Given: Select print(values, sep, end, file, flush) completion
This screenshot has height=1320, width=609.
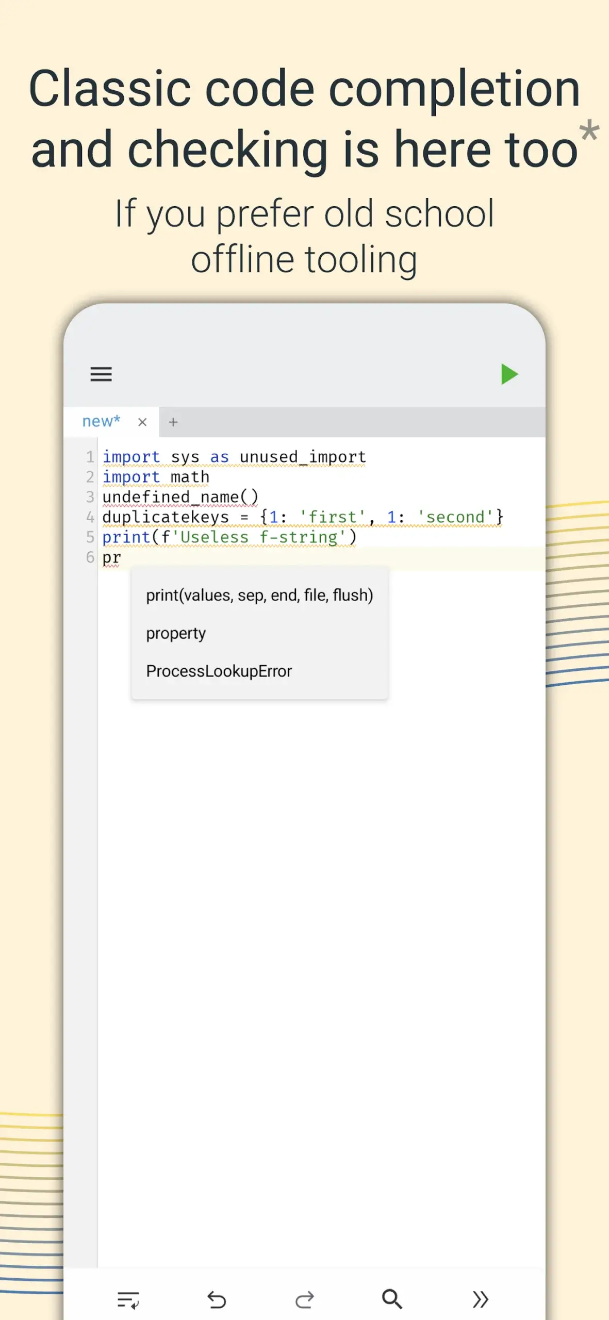Looking at the screenshot, I should point(259,595).
